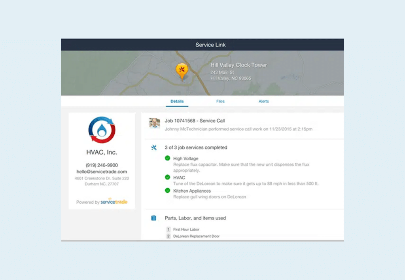
Task: Click the green check next to Kitchen Appliances
Action: pyautogui.click(x=167, y=191)
